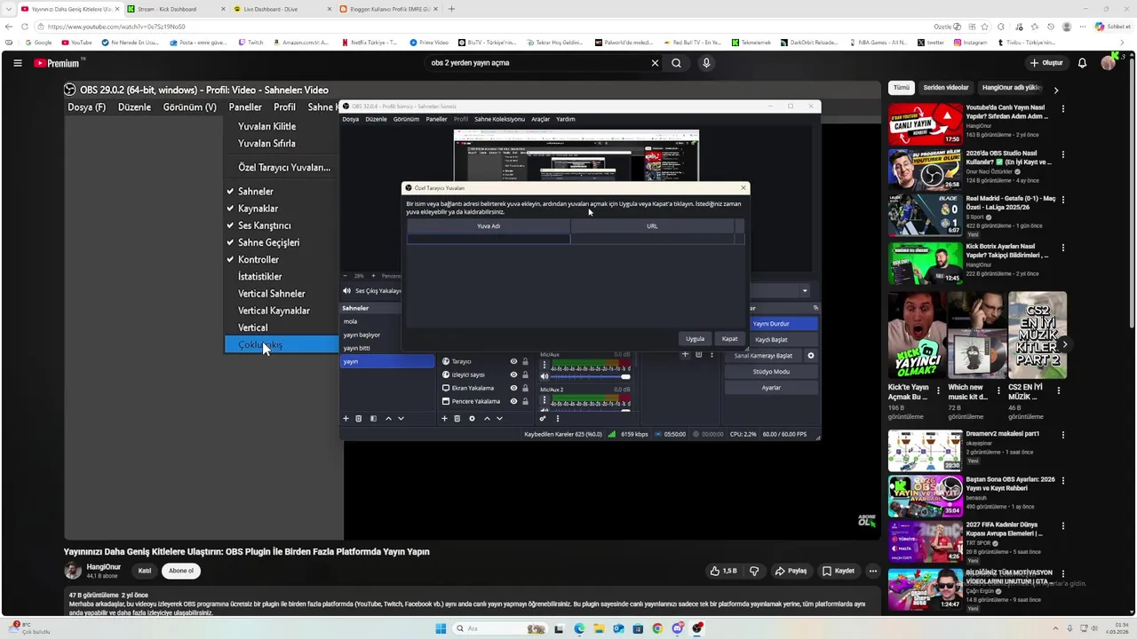The width and height of the screenshot is (1137, 639).
Task: Open virtual camera settings gear
Action: (x=810, y=355)
